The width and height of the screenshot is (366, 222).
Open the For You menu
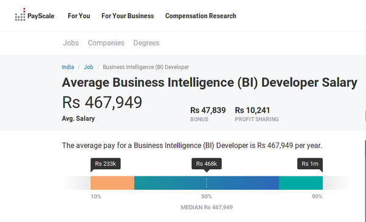click(79, 16)
